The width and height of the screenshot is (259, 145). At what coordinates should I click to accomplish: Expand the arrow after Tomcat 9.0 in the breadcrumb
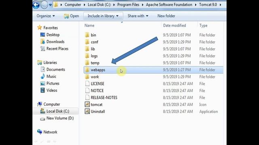point(220,5)
